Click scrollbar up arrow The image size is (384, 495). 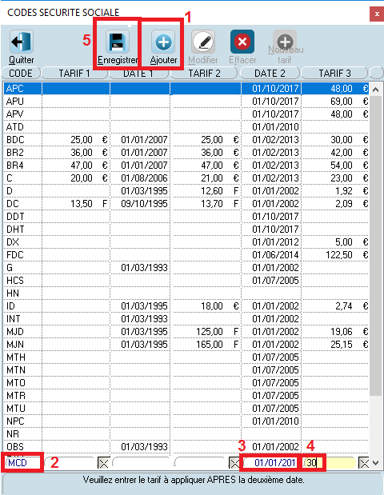tap(375, 90)
